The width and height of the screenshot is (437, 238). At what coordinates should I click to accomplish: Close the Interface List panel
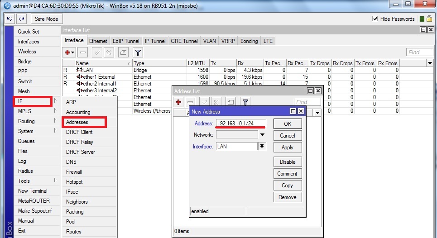click(x=431, y=30)
